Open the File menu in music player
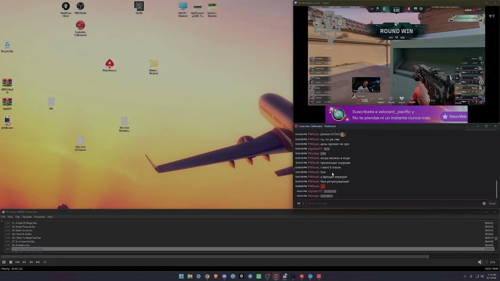Screen dimensions: 500x281 click(x=4, y=217)
